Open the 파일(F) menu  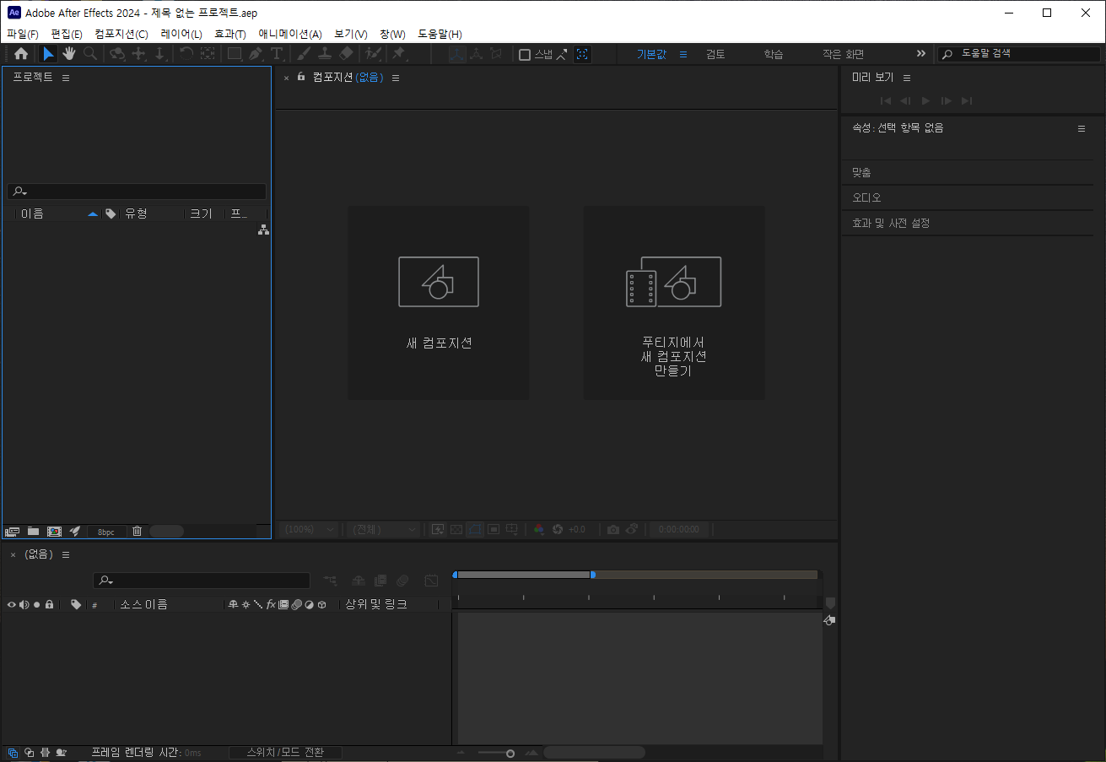coord(23,34)
